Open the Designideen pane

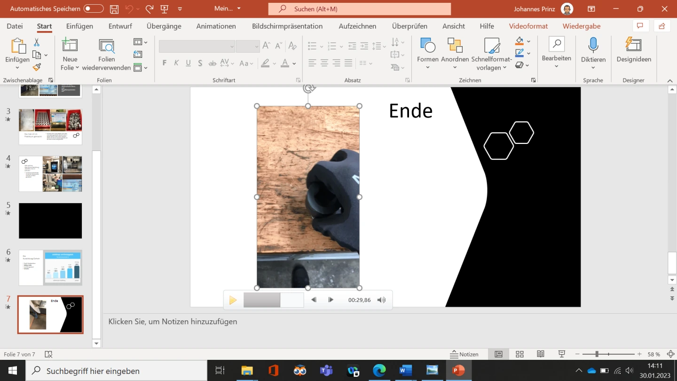click(633, 46)
